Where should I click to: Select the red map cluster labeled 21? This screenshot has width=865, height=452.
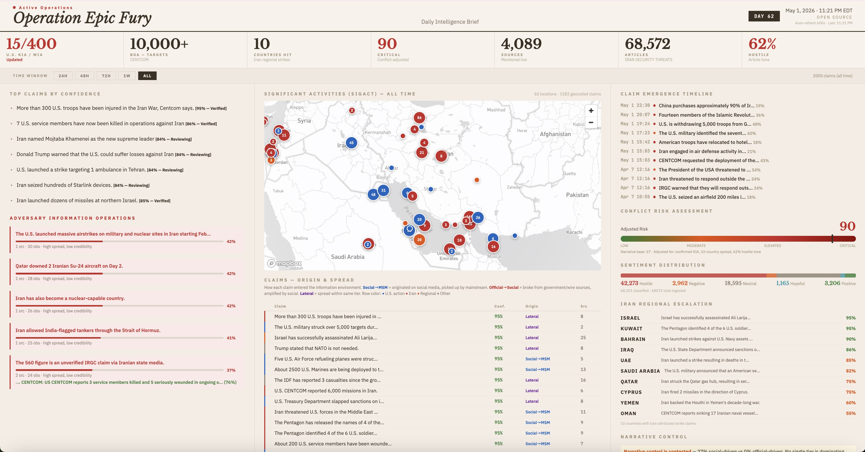[x=422, y=152]
